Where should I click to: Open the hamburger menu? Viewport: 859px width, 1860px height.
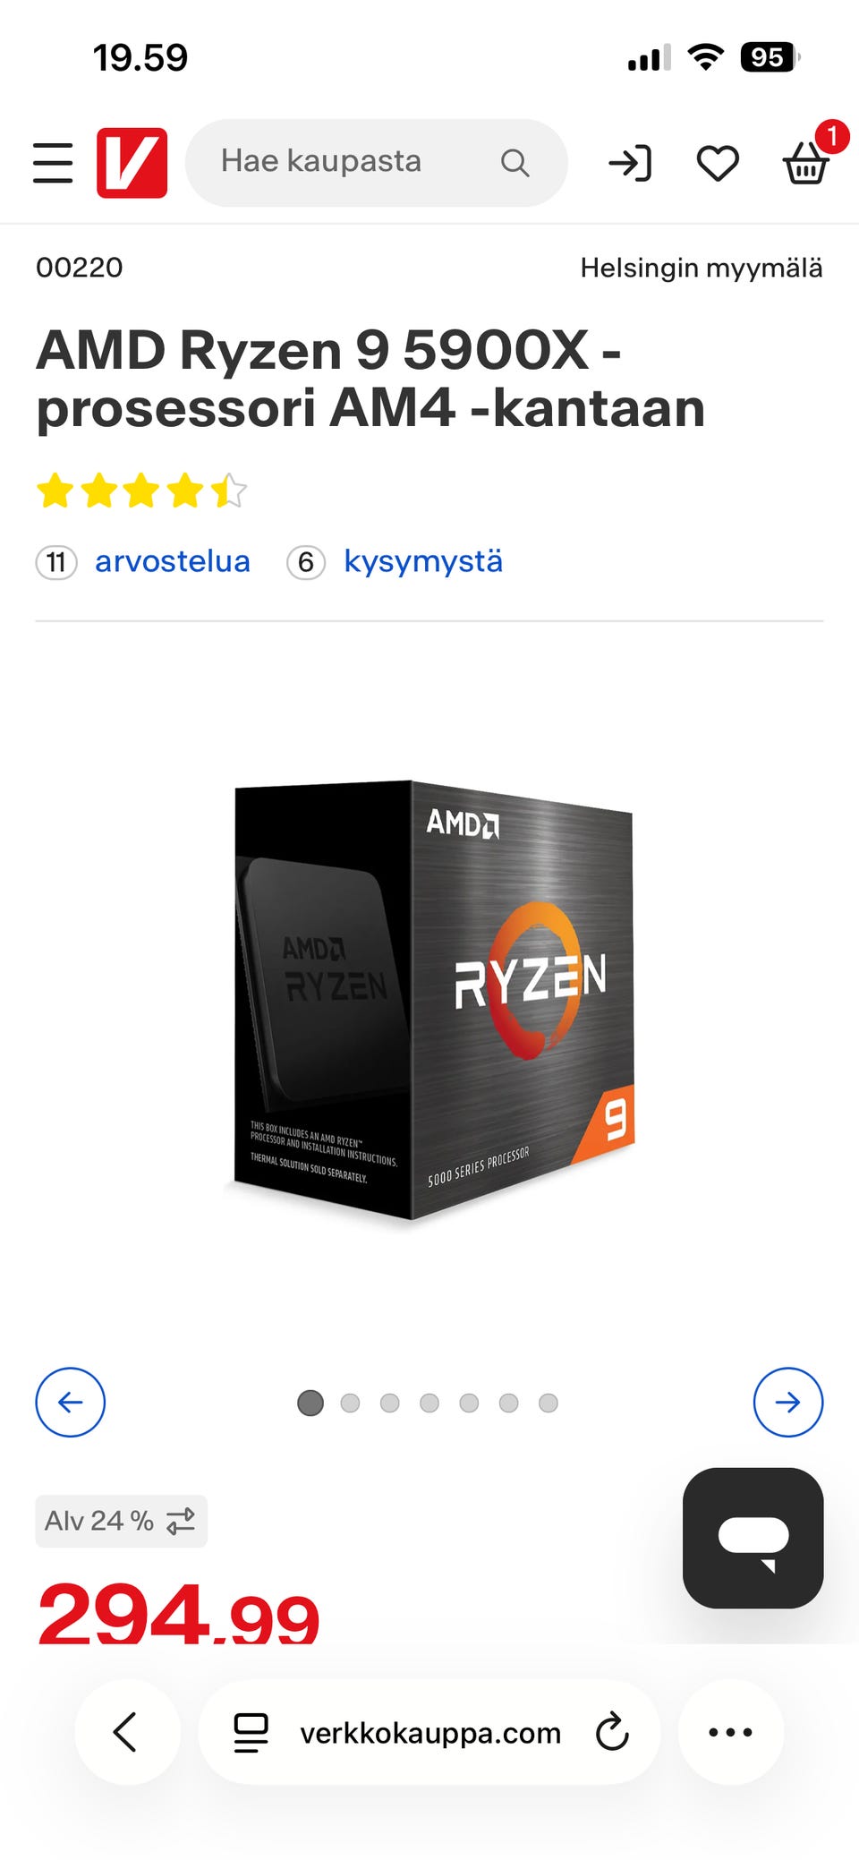(53, 163)
